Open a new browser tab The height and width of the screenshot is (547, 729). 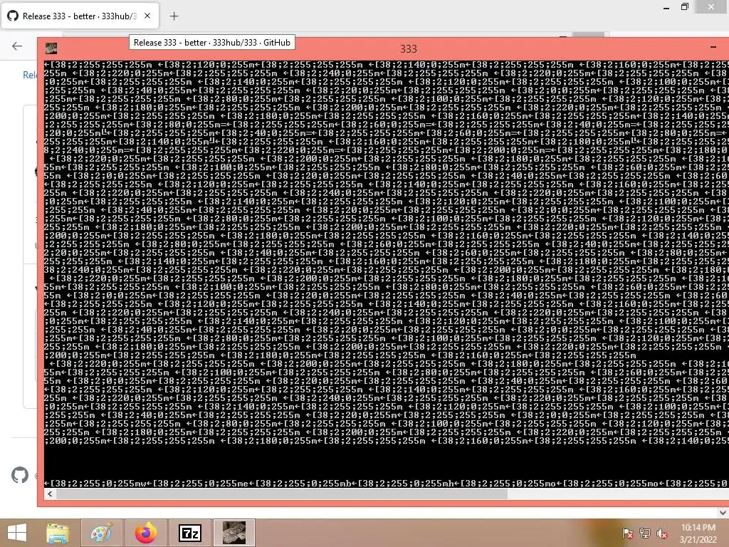(x=174, y=16)
